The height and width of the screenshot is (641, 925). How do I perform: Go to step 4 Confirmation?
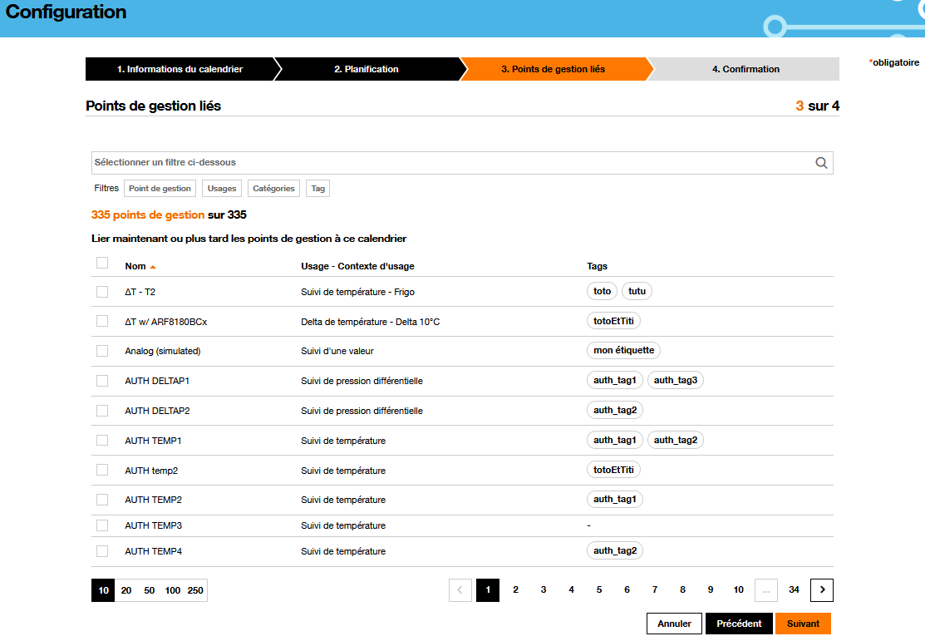click(744, 69)
